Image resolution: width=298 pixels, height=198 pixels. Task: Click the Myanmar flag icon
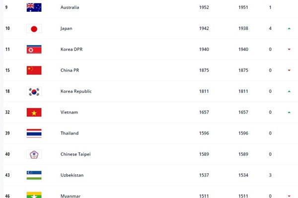[x=34, y=195]
